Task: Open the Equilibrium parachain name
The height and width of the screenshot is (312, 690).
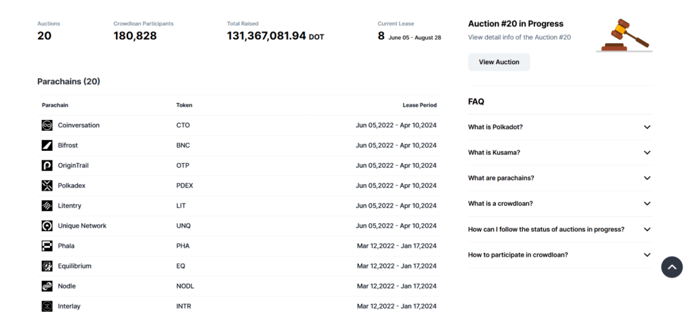Action: tap(75, 266)
